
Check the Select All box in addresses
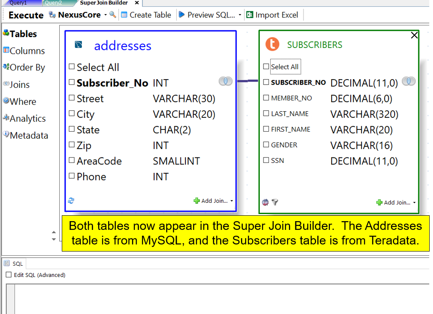72,67
